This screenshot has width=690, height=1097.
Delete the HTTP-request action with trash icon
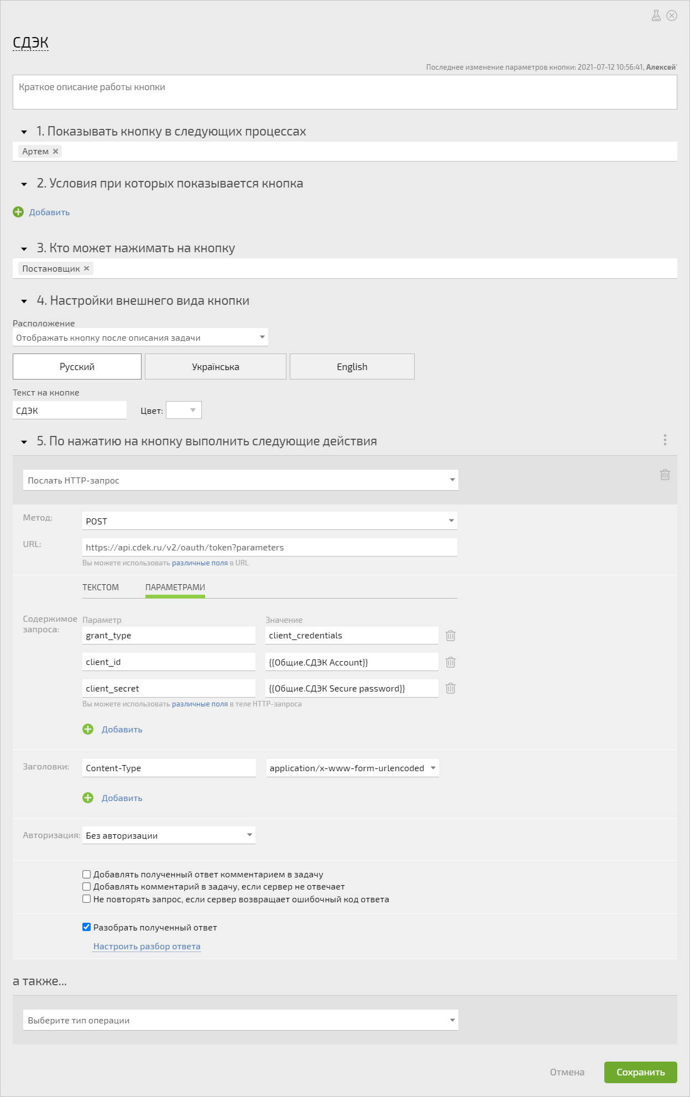(x=665, y=475)
